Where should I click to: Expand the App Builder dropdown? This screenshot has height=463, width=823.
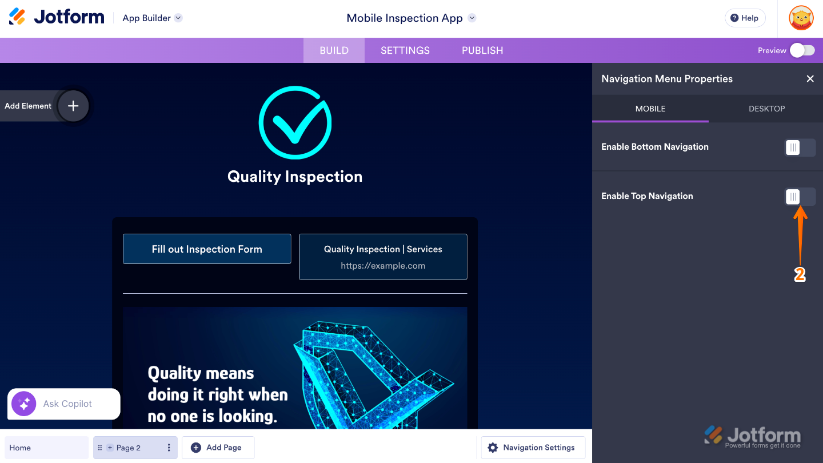point(178,18)
